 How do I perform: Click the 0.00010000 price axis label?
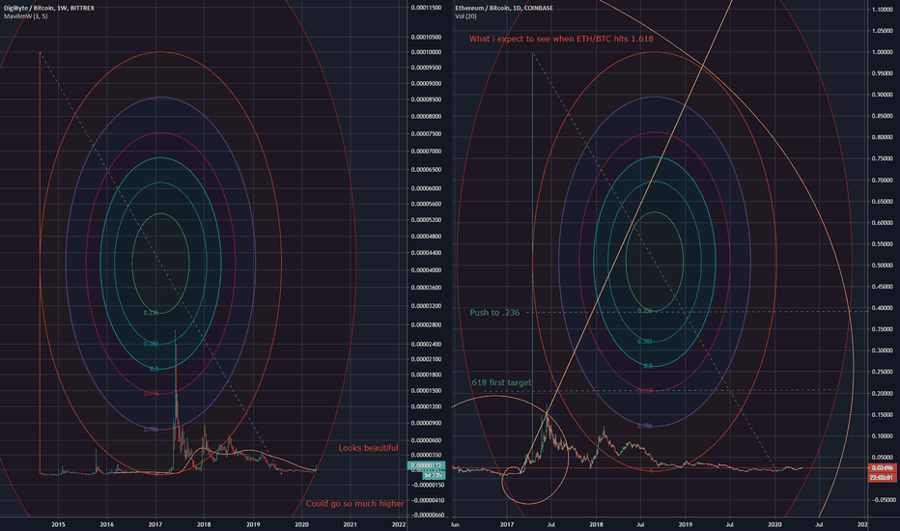[426, 52]
